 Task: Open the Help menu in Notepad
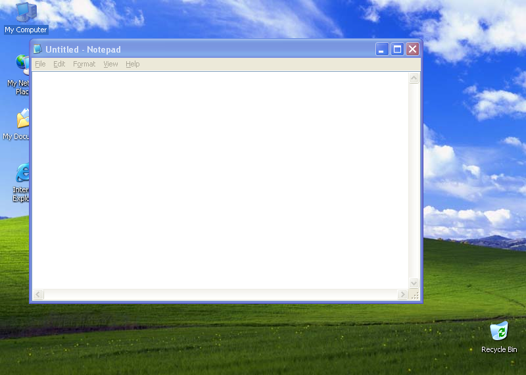[133, 64]
